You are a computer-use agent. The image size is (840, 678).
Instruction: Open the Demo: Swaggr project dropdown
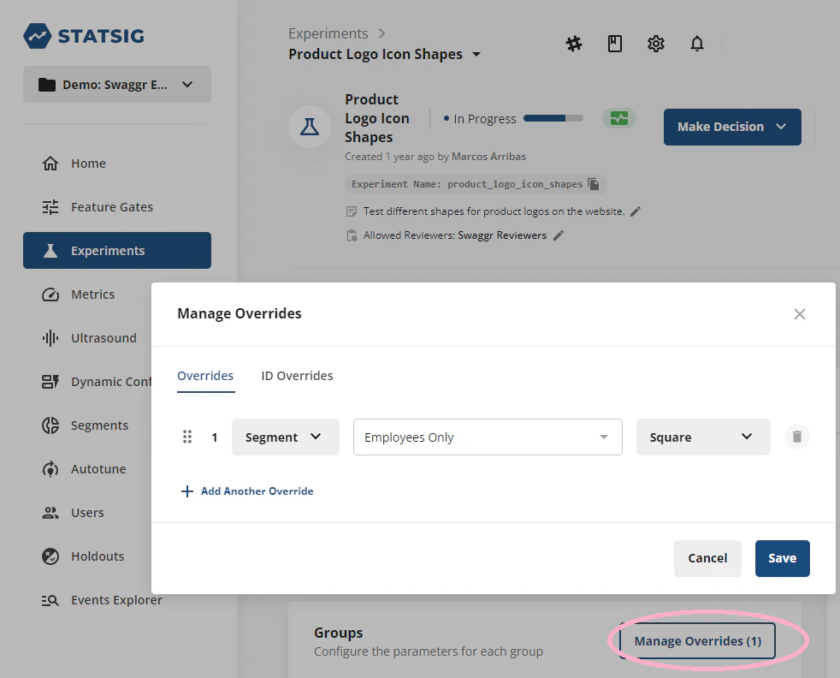(x=117, y=84)
